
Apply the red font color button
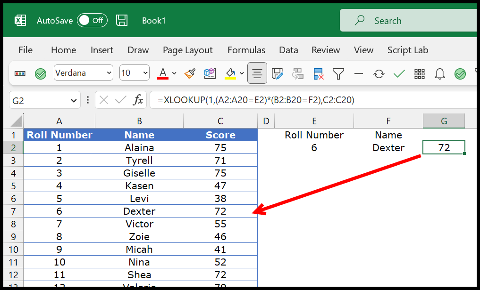tap(163, 73)
